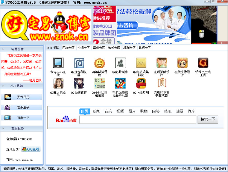Click the red shopping ad banner
228x172 pixels.
(x=105, y=25)
